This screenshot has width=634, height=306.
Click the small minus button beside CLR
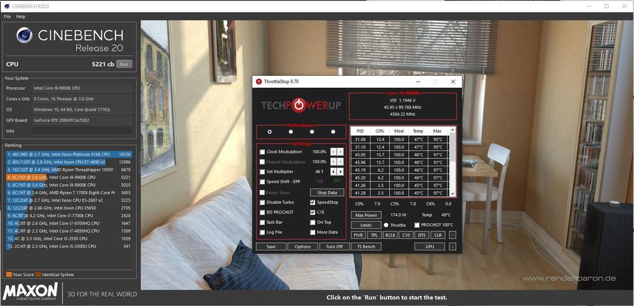point(453,235)
